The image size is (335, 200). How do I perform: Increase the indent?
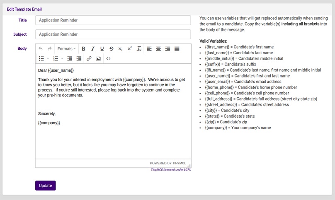point(79,58)
